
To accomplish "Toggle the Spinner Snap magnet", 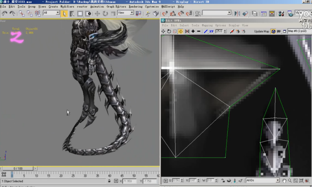I will point(189,14).
